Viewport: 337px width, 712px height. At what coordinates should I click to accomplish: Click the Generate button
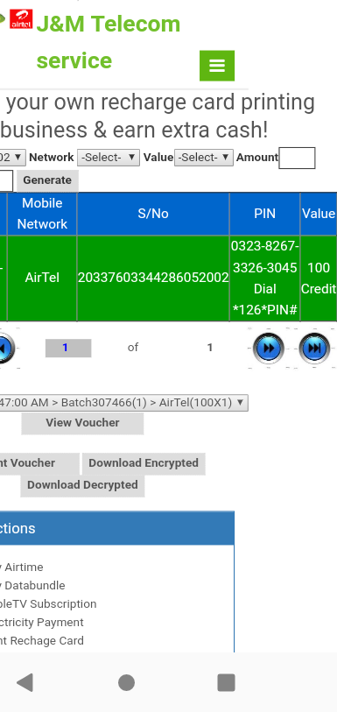[47, 180]
